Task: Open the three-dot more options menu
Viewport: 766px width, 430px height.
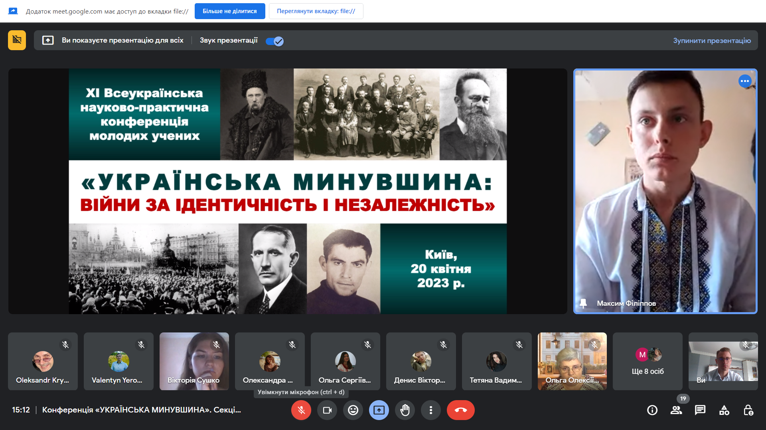Action: click(431, 410)
